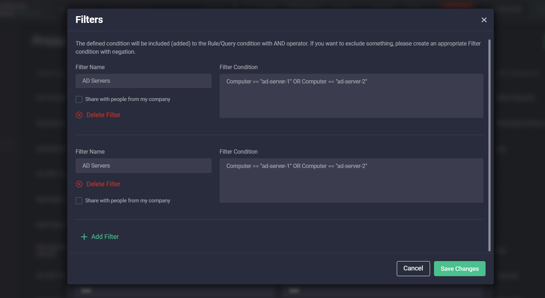Click the first filter's "Share with people from my company" label
The width and height of the screenshot is (545, 298).
pyautogui.click(x=127, y=99)
